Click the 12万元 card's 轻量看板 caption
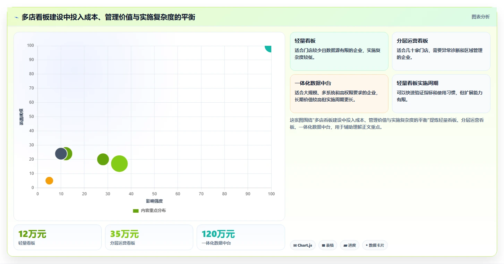Image resolution: width=504 pixels, height=264 pixels. tap(27, 243)
